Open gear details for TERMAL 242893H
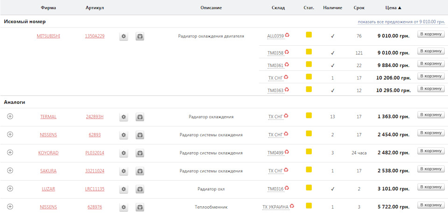The image size is (448, 217). (x=124, y=117)
